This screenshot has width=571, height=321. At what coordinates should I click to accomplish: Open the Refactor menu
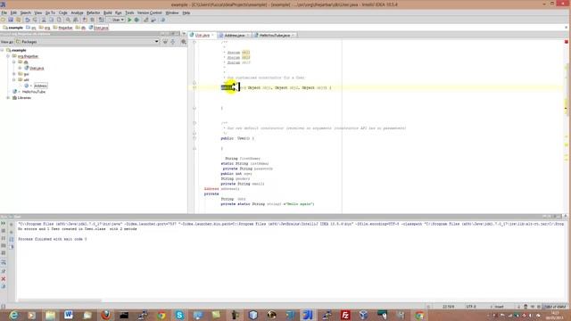(93, 12)
